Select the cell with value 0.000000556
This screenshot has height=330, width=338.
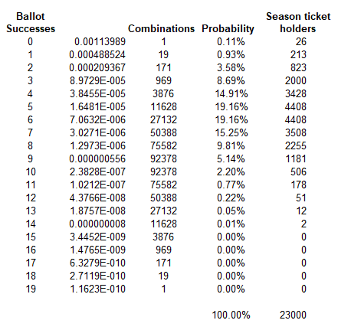click(97, 158)
